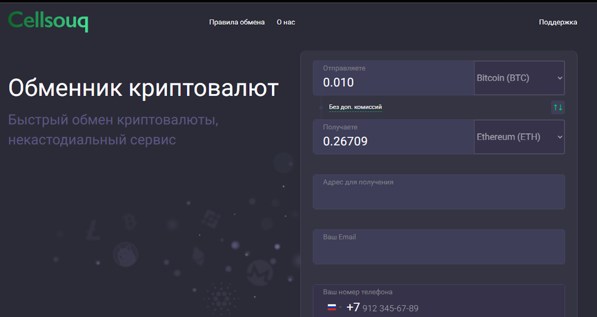This screenshot has height=317, width=597.
Task: Click the Ваш Email input field
Action: pos(439,247)
